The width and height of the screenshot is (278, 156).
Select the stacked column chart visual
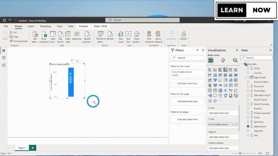(215, 70)
